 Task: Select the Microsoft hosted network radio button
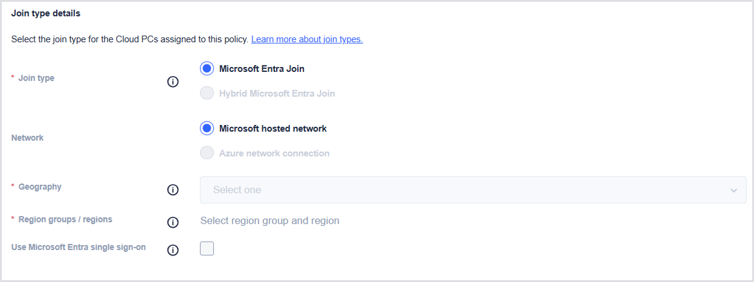tap(207, 129)
